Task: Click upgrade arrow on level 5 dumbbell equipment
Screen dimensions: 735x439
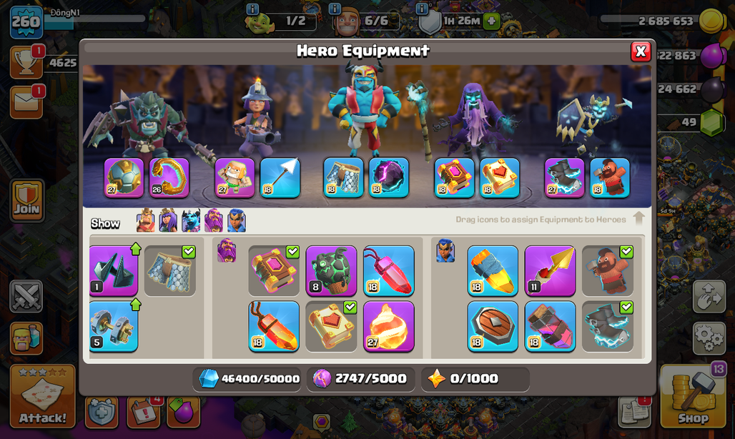Action: click(x=135, y=305)
